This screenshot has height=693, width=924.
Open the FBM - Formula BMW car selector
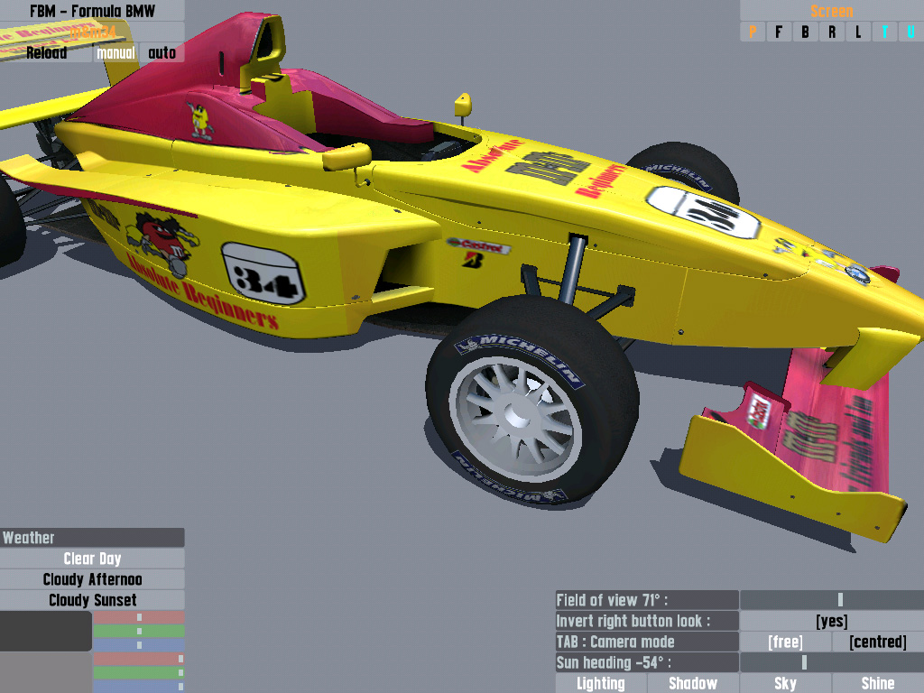coord(92,11)
